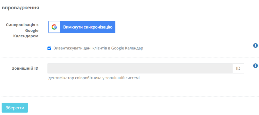Click the Google logo icon
Screen dimensions: 259x115
pos(54,27)
